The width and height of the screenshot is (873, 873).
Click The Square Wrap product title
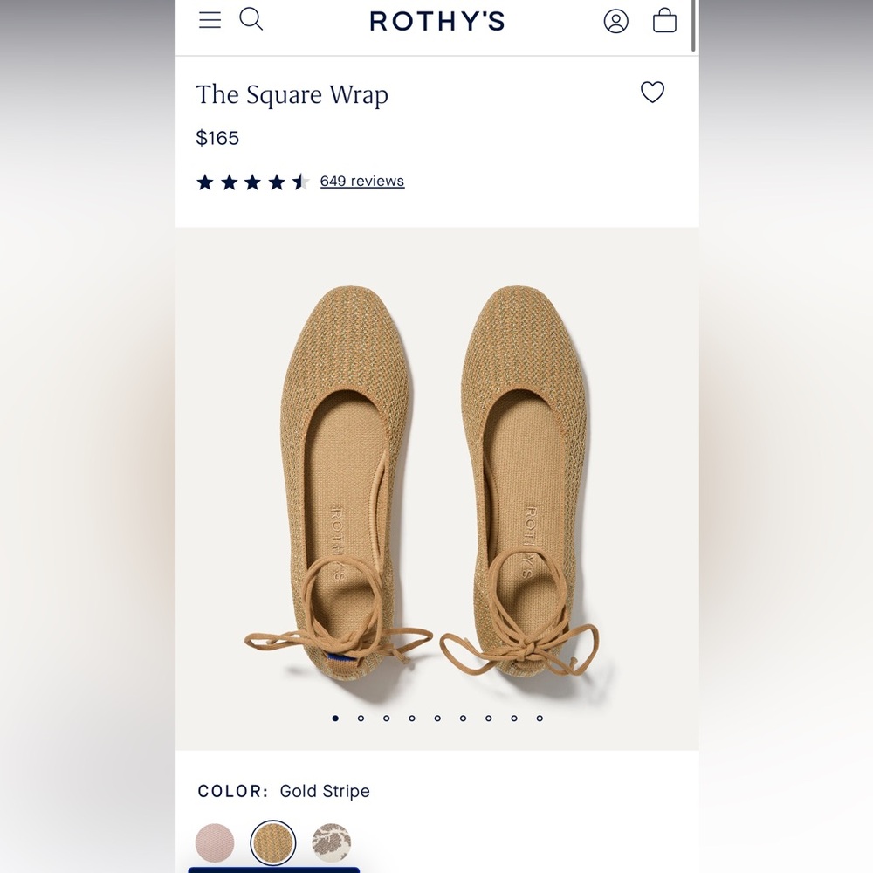292,94
